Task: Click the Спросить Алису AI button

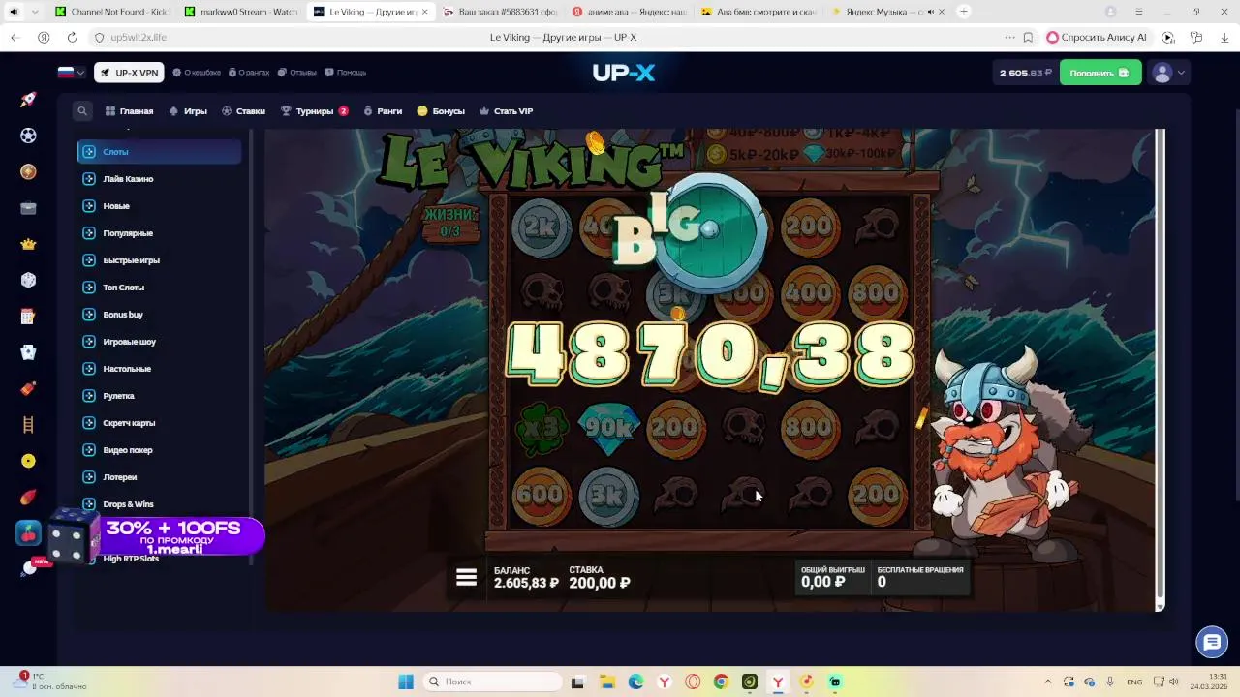Action: [1096, 37]
